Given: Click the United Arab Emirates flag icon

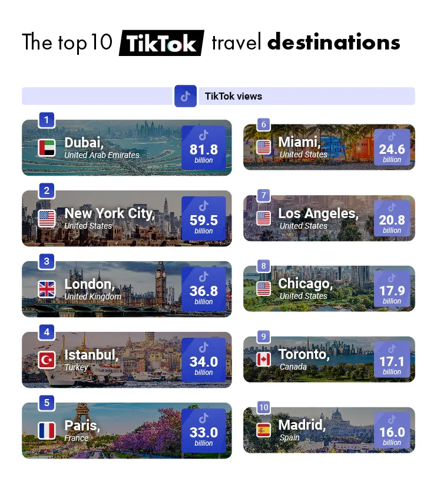Looking at the screenshot, I should tap(47, 148).
